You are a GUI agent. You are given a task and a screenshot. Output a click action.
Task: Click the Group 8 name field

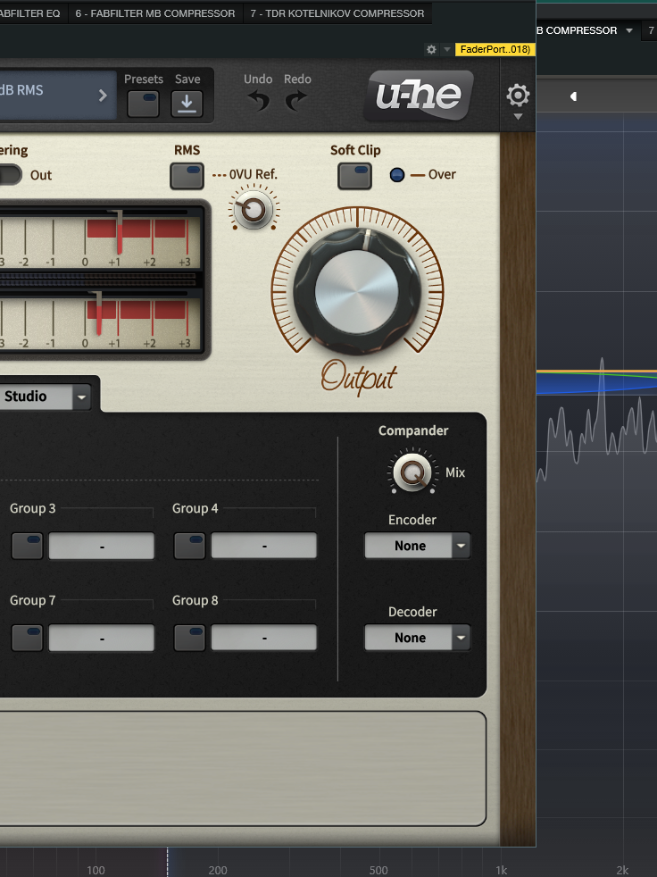point(264,639)
